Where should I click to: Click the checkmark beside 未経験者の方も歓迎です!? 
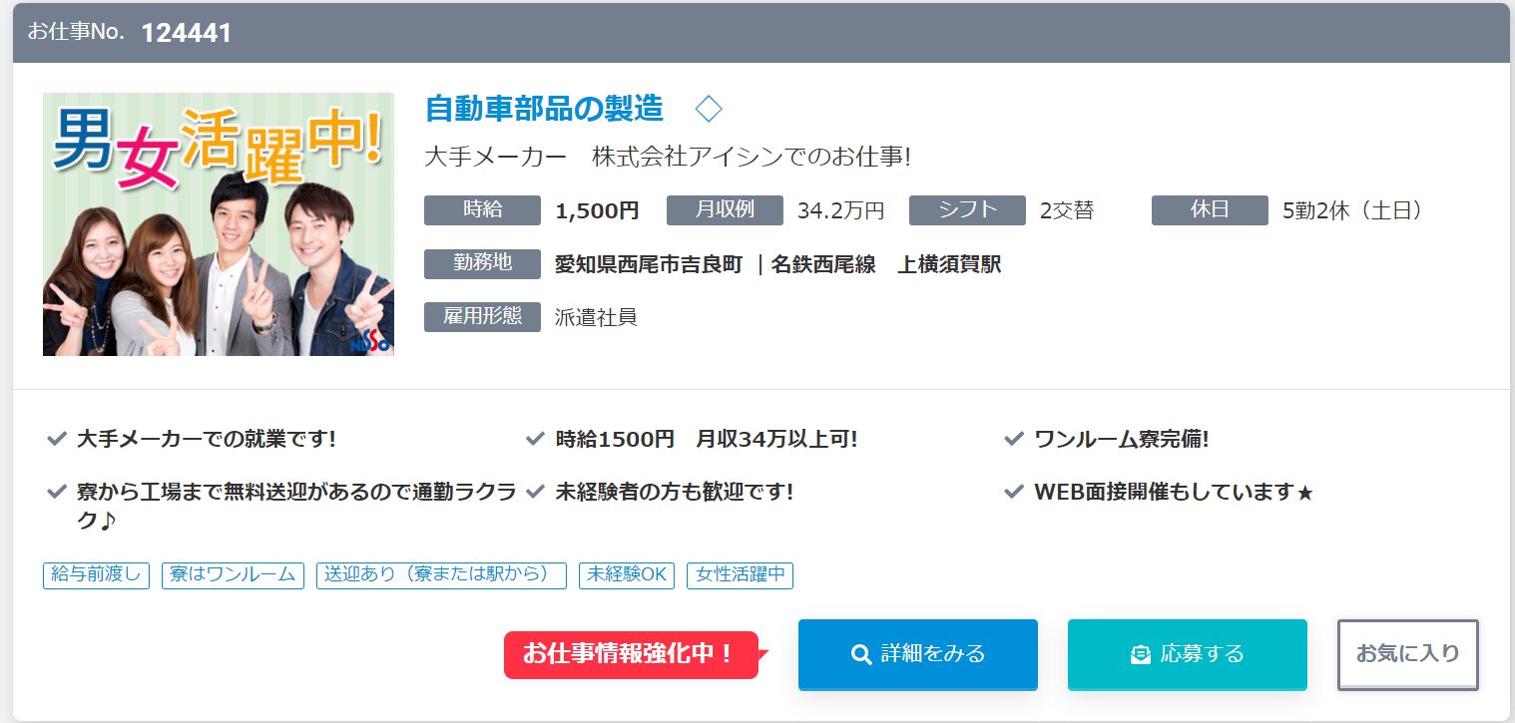tap(536, 492)
